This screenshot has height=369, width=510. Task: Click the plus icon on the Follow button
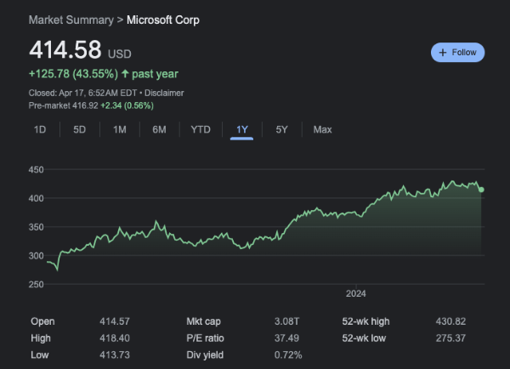[x=443, y=53]
